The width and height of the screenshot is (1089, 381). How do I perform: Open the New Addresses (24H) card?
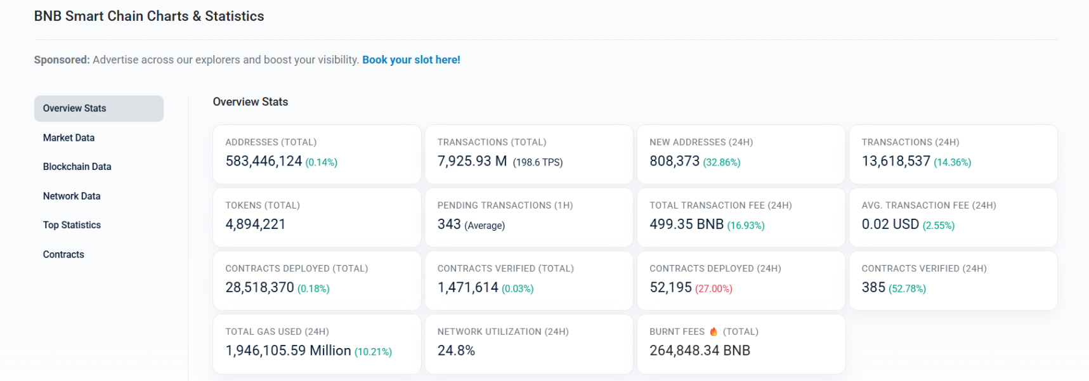741,154
